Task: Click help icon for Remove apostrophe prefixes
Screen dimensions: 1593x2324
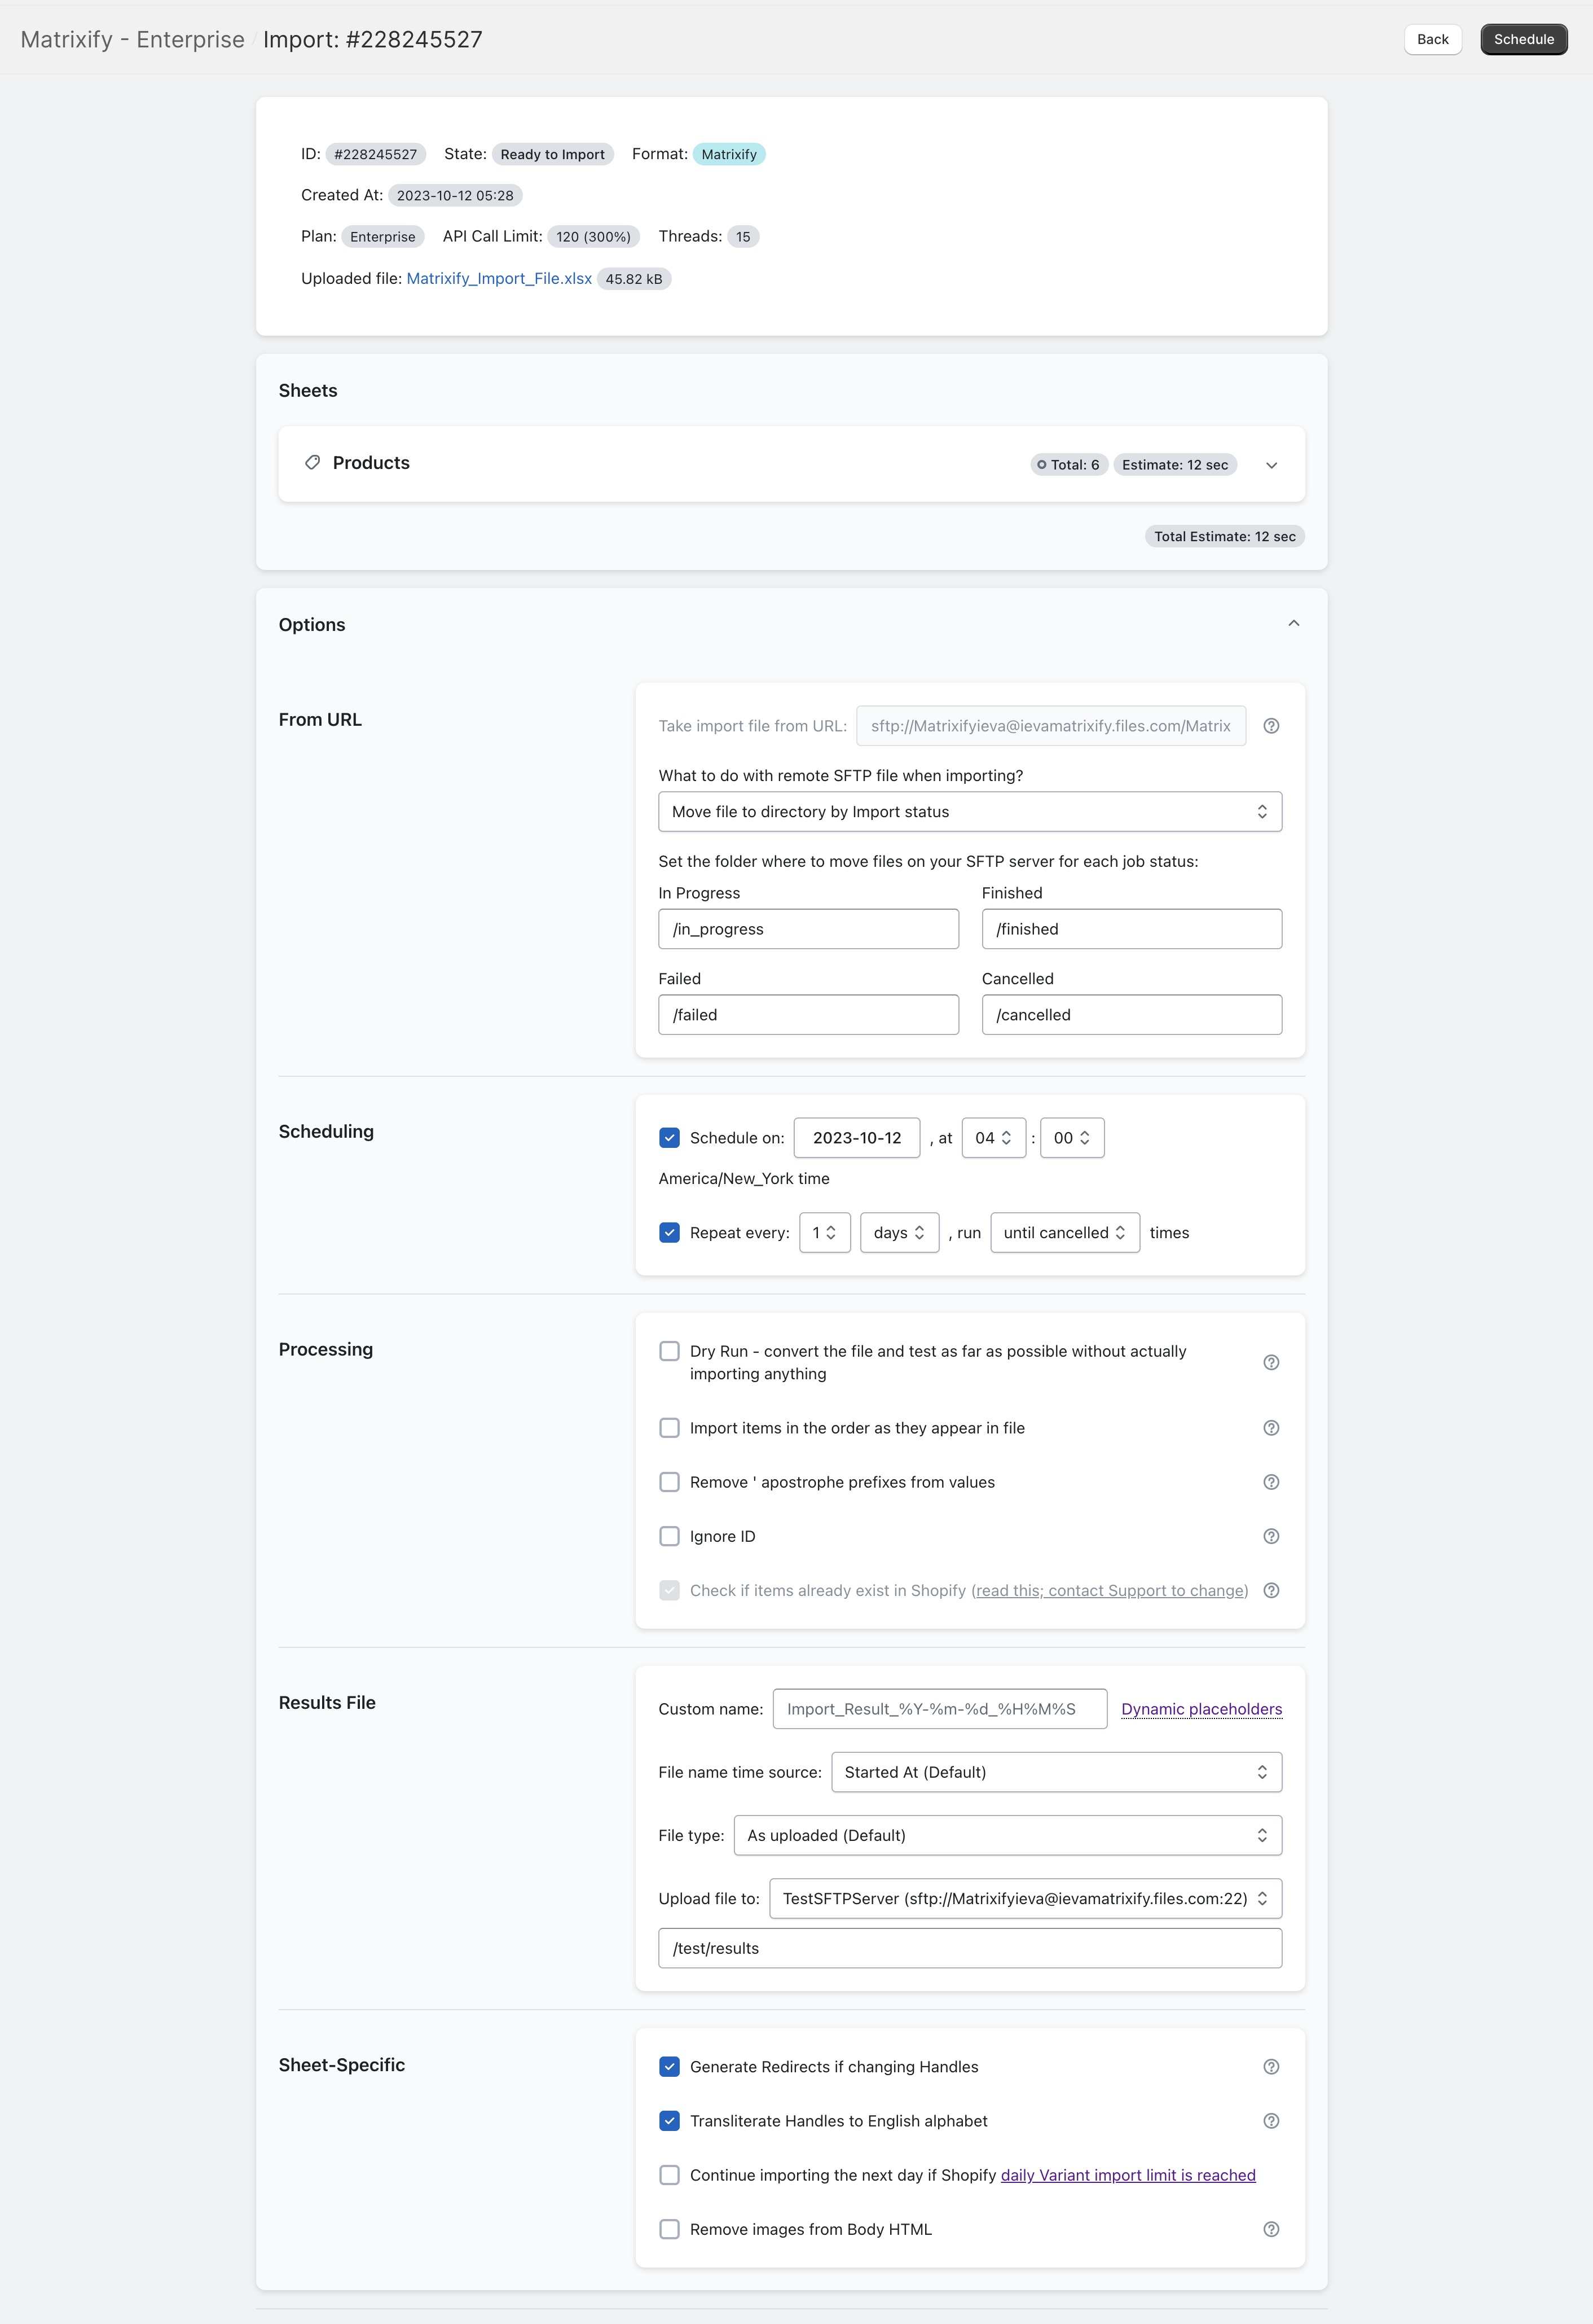Action: pyautogui.click(x=1270, y=1482)
